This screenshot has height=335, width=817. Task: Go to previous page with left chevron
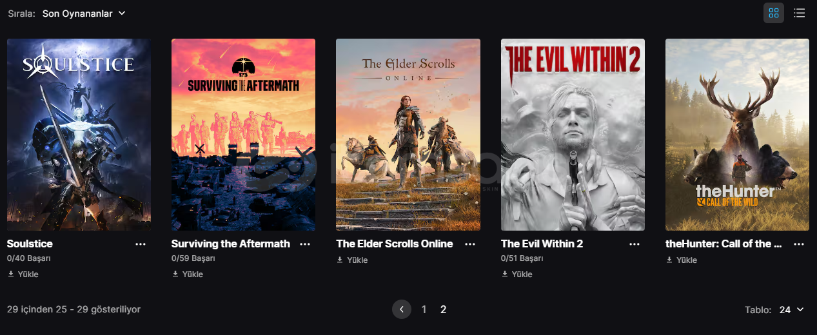tap(402, 309)
